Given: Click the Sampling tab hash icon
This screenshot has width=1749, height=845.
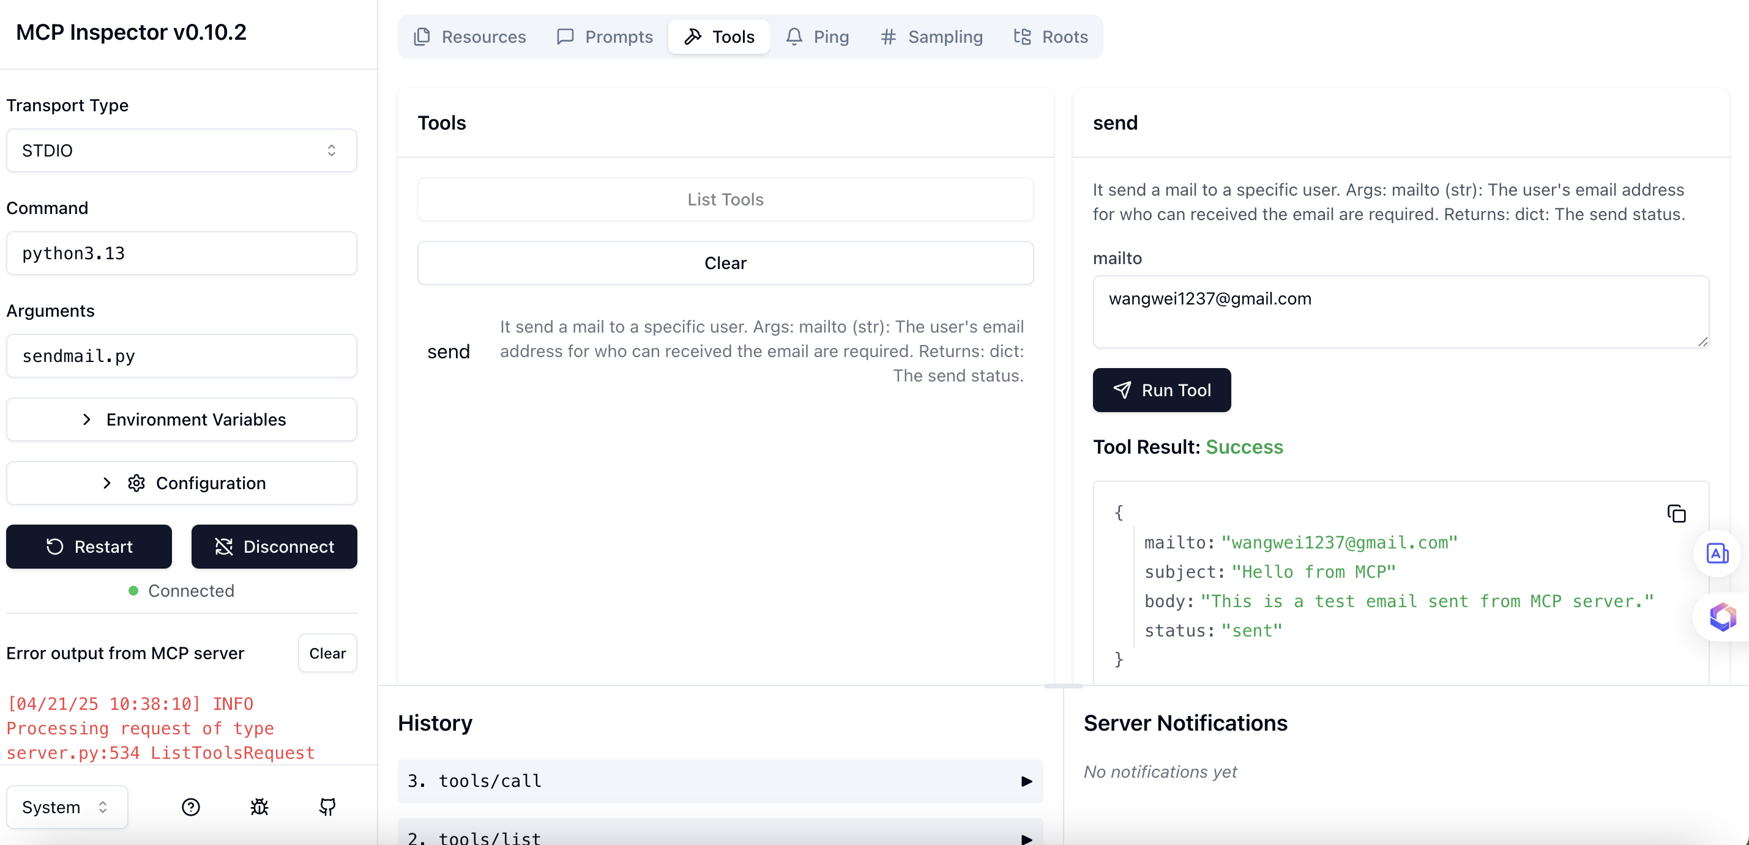Looking at the screenshot, I should coord(888,37).
